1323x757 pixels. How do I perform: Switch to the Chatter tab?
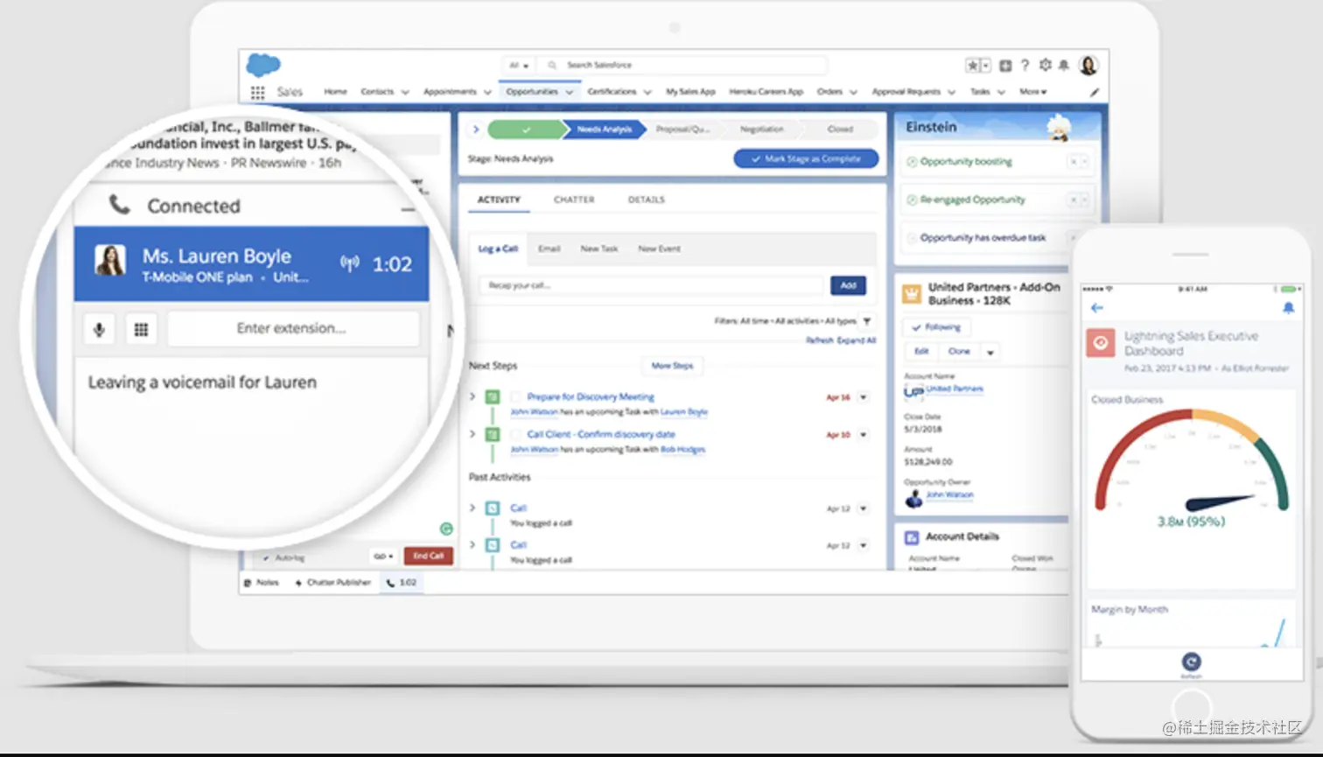[574, 200]
